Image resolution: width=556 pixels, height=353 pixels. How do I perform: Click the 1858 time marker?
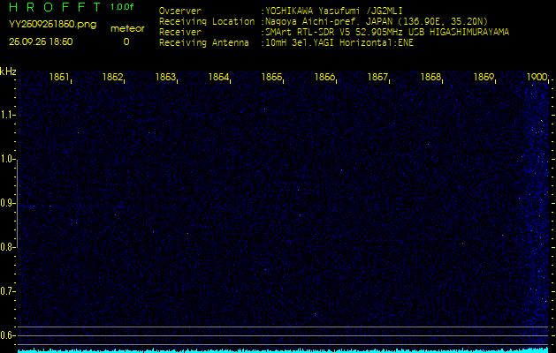[x=430, y=77]
